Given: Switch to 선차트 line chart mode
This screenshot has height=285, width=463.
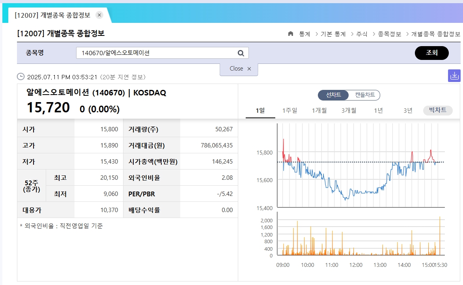Looking at the screenshot, I should click(333, 95).
